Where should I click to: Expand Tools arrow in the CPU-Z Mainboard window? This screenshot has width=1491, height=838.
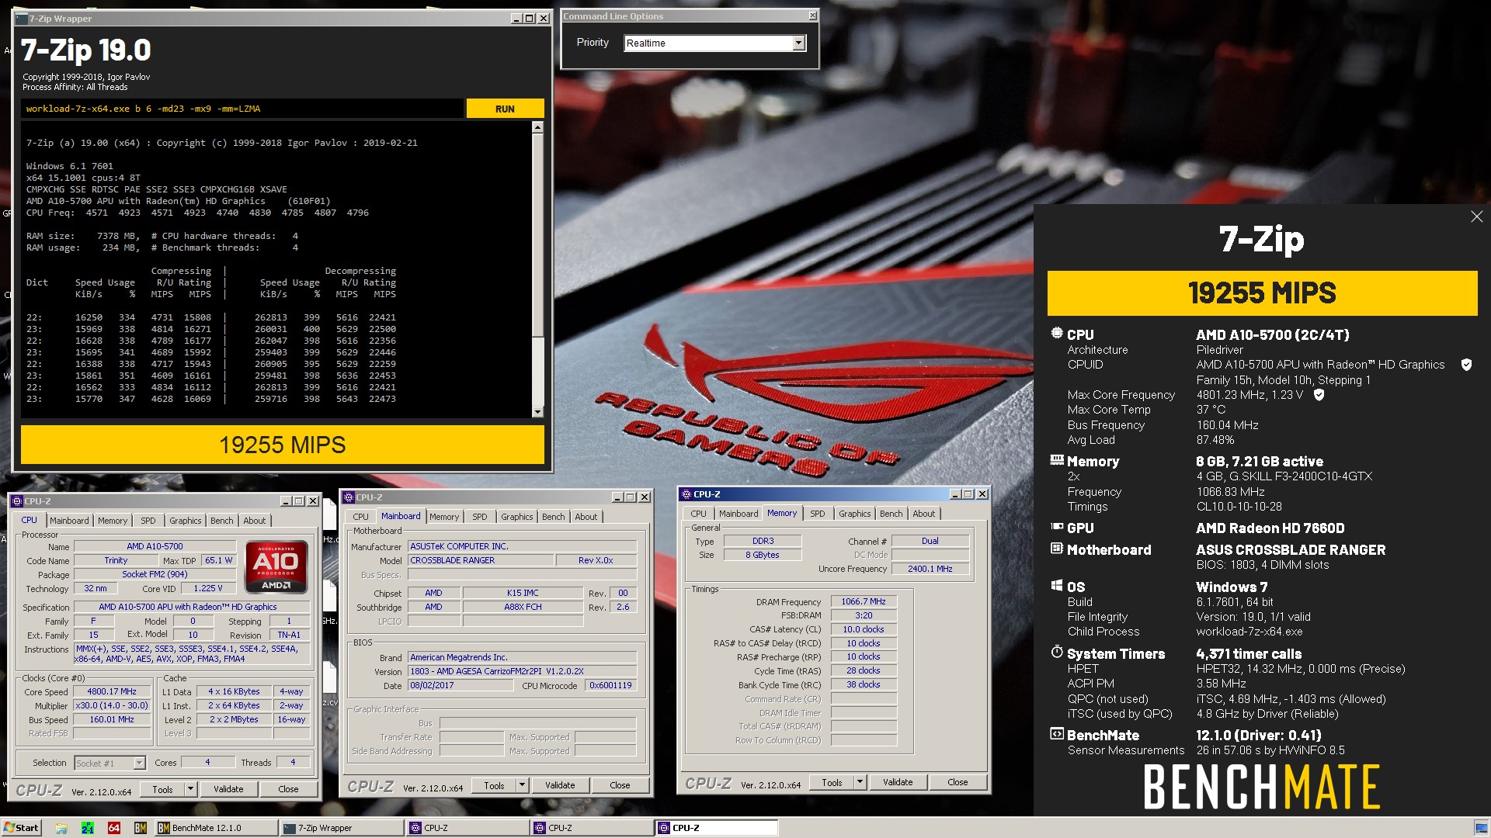(522, 786)
